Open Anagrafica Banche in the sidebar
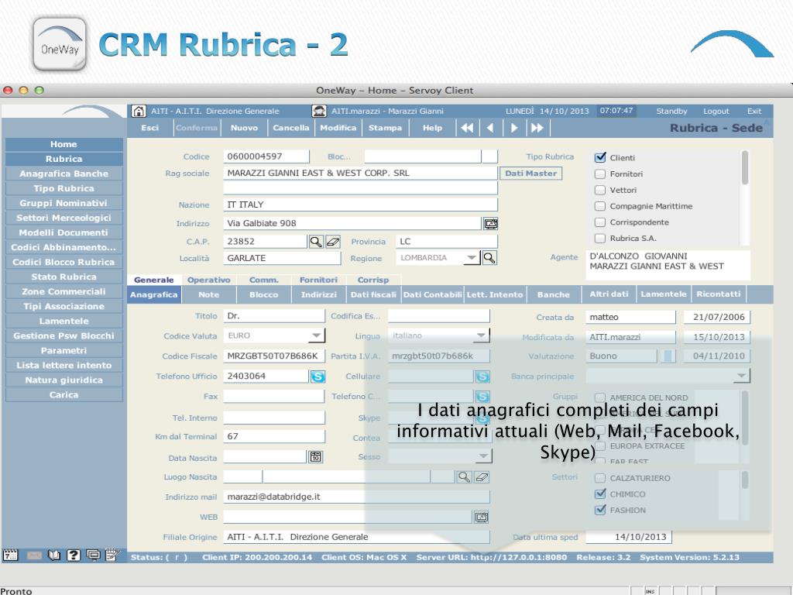The image size is (793, 595). [64, 174]
